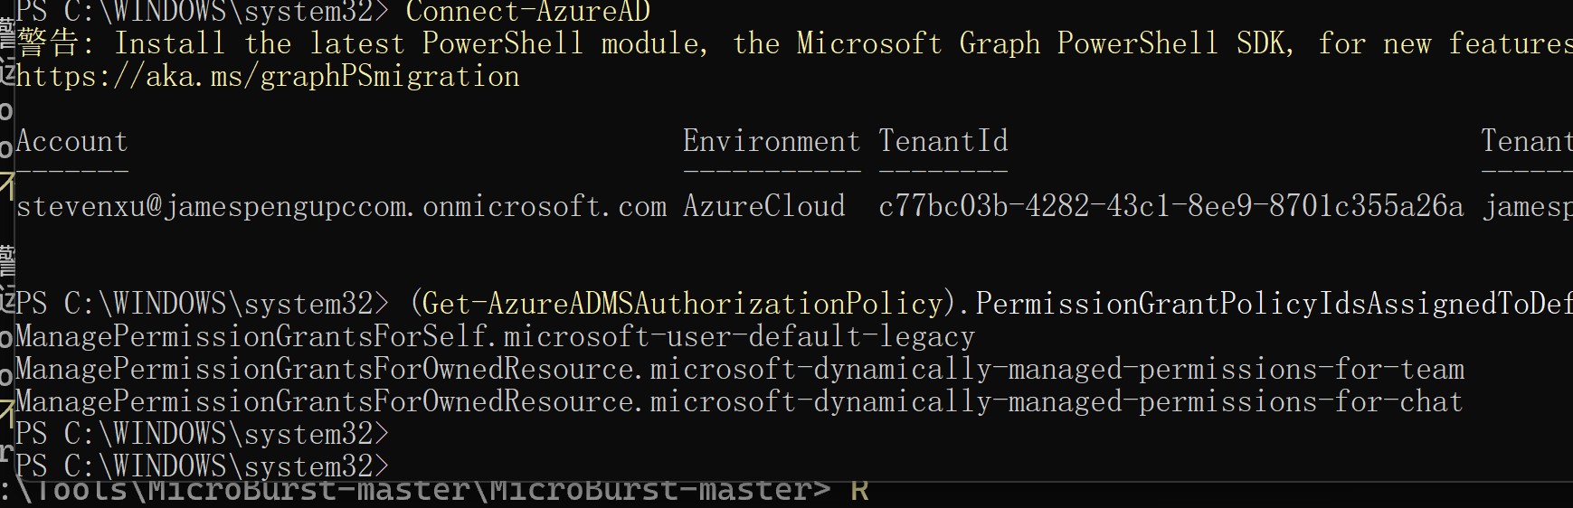Click the 'Microsoft Graph PowerShell SDK' text
The height and width of the screenshot is (508, 1573).
click(1046, 44)
